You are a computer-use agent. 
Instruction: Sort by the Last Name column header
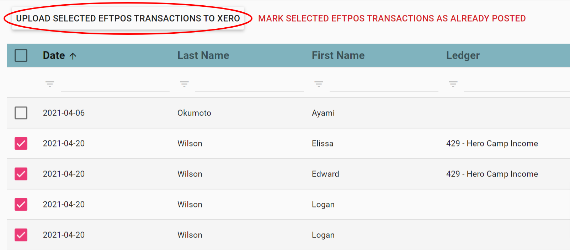(203, 55)
